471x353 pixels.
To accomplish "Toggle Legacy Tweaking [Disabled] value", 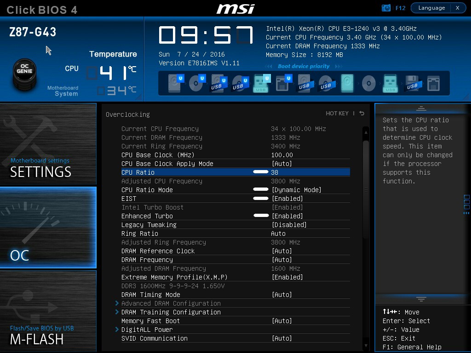I will (x=289, y=225).
